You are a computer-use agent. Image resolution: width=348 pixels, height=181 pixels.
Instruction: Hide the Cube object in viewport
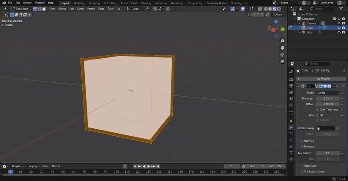pyautogui.click(x=339, y=28)
